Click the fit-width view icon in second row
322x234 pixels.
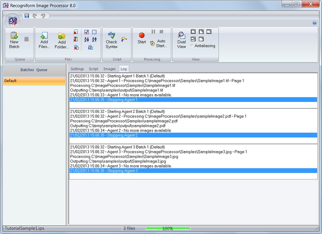193,39
